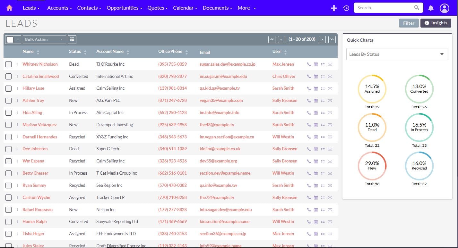Click email envelope icon for Hillary Luse
This screenshot has width=458, height=248.
tap(330, 88)
